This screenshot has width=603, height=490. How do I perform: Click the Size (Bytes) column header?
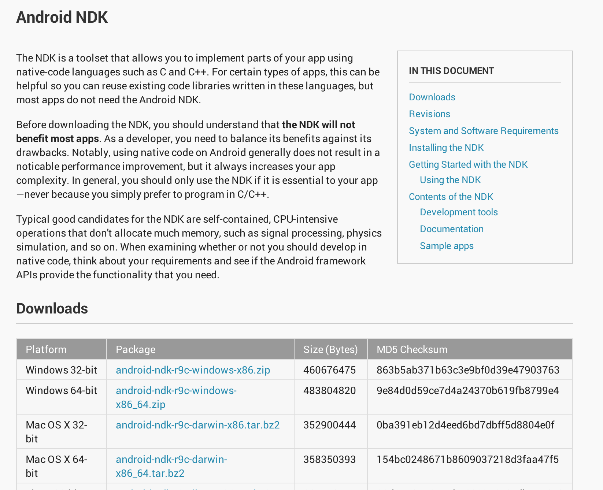pos(330,349)
